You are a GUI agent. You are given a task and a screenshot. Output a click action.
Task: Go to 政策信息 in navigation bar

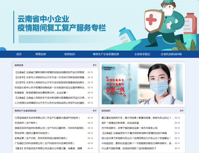click(40, 54)
